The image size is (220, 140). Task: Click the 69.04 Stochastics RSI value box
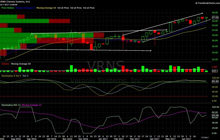(215, 115)
